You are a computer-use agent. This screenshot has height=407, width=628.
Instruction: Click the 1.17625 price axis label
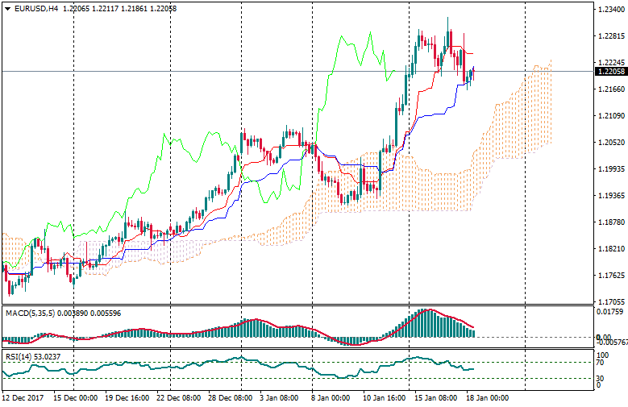610,276
